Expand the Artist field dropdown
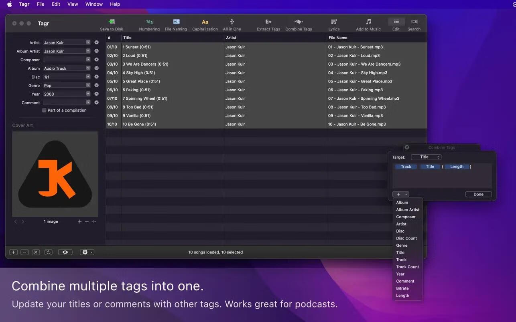This screenshot has width=516, height=322. [88, 42]
